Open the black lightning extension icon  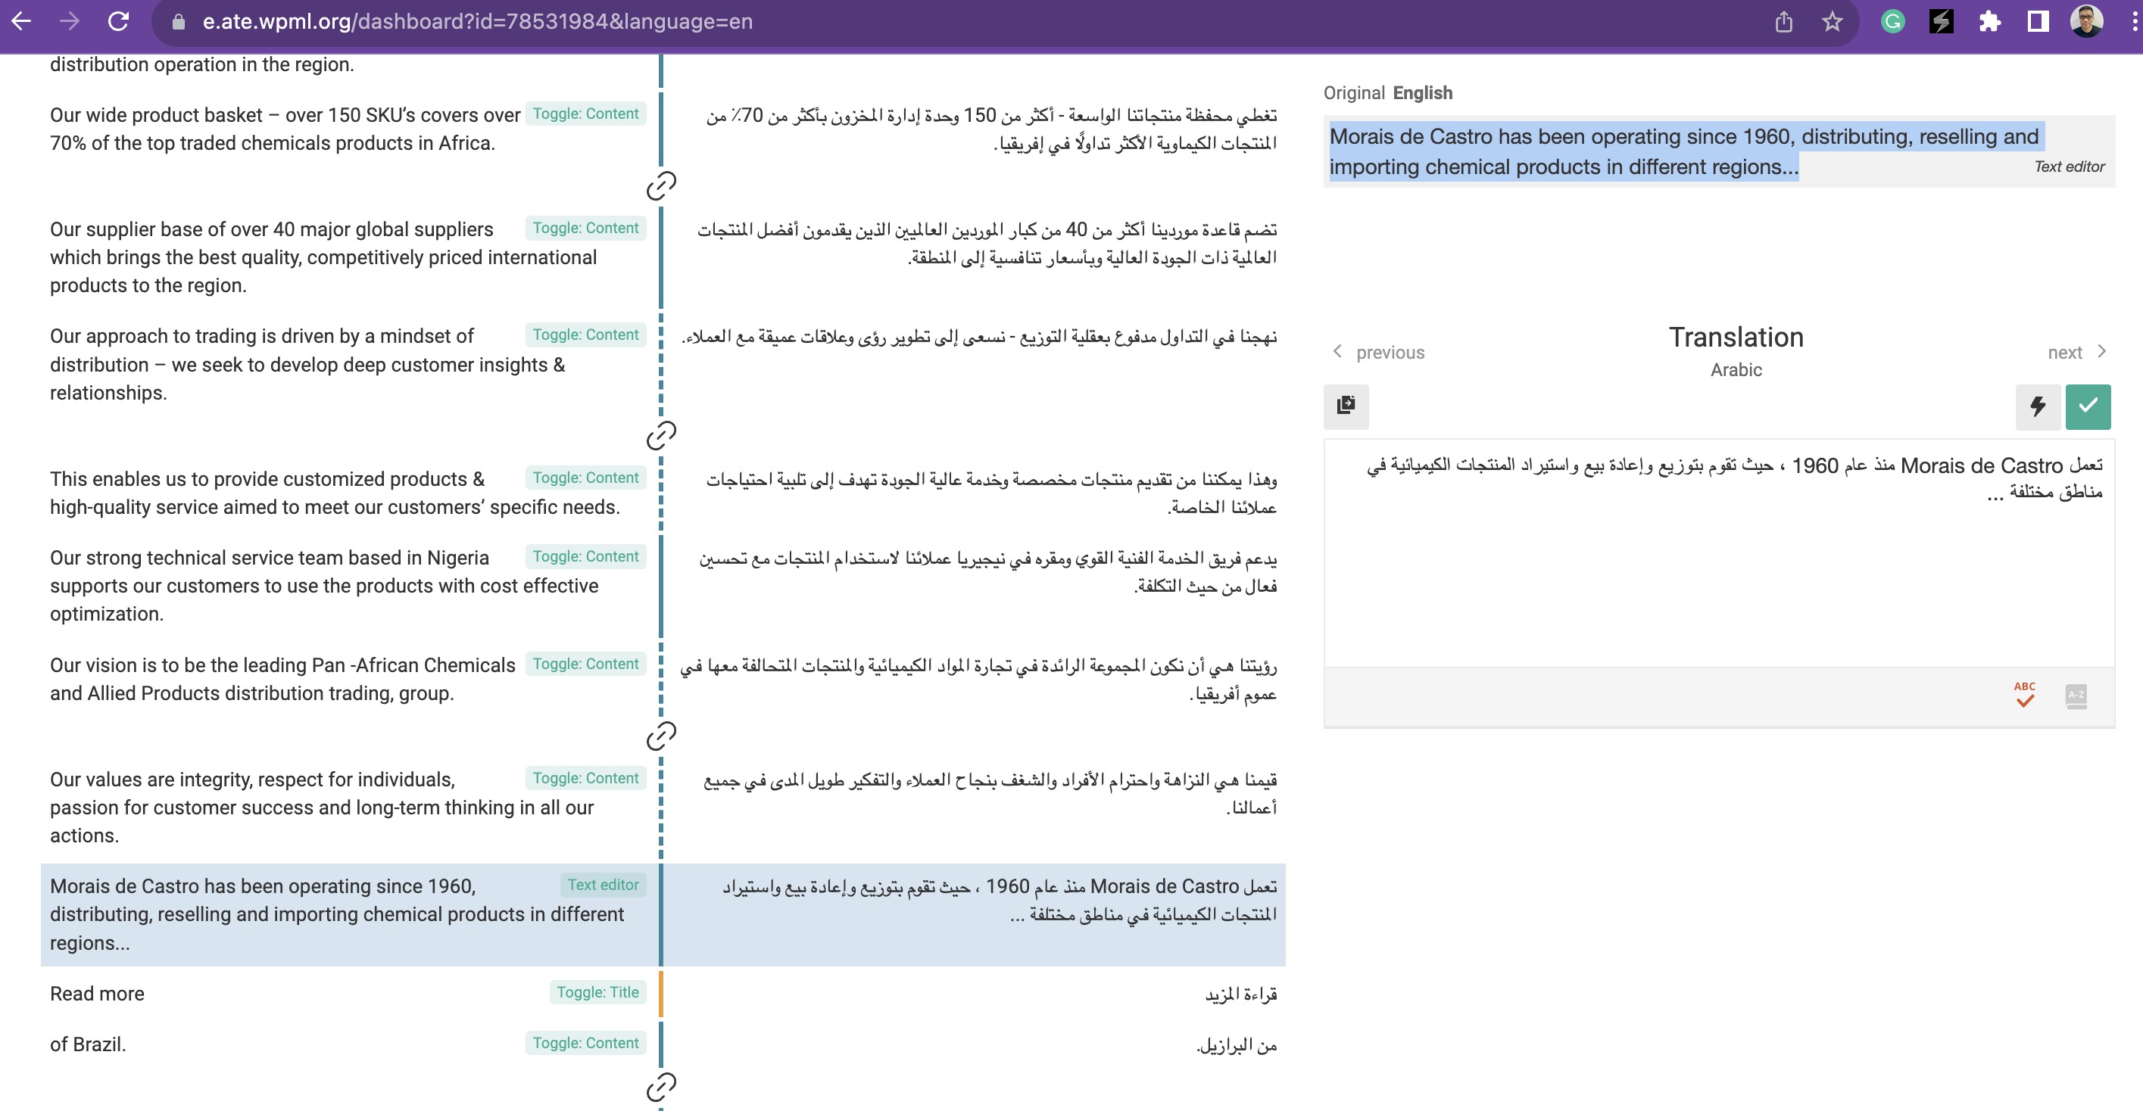1941,22
